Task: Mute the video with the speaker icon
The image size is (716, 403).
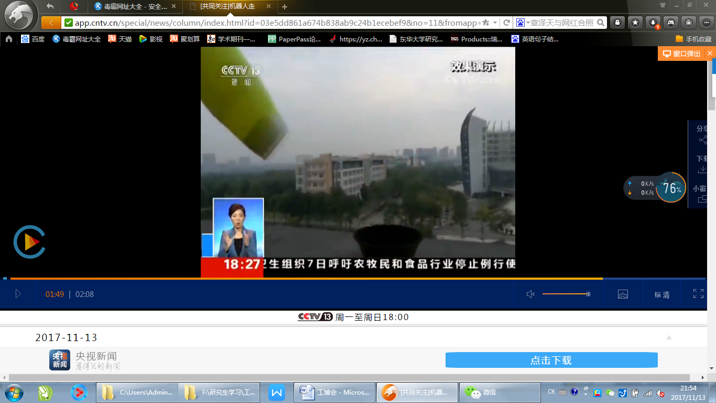Action: tap(530, 294)
